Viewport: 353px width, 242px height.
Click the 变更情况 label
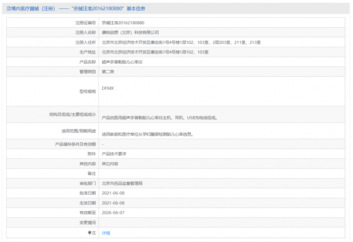click(88, 223)
